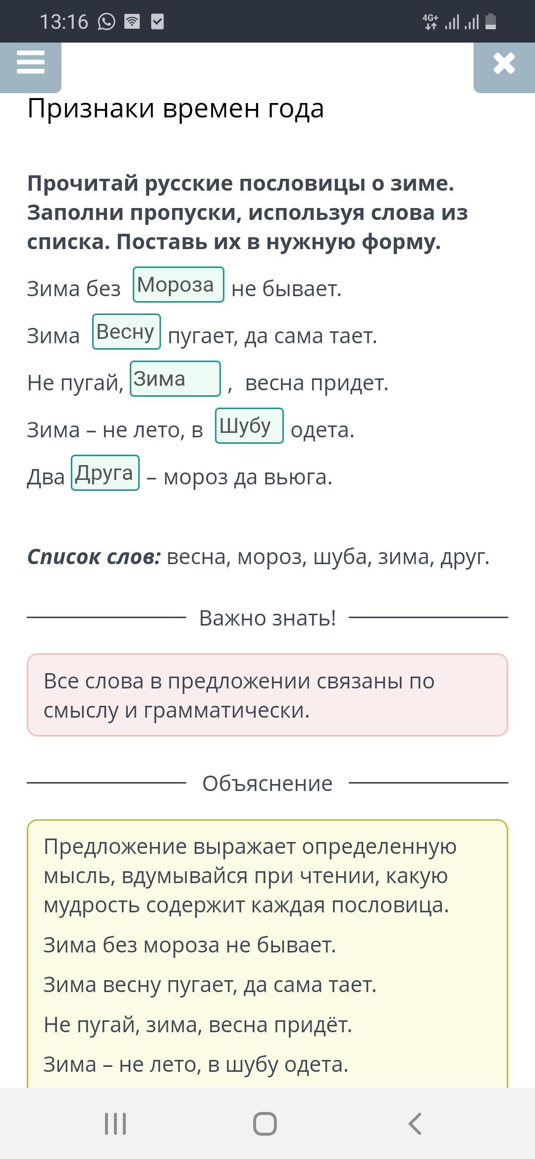The width and height of the screenshot is (535, 1159).
Task: Click the blank filled with "Шубу"
Action: tap(249, 426)
